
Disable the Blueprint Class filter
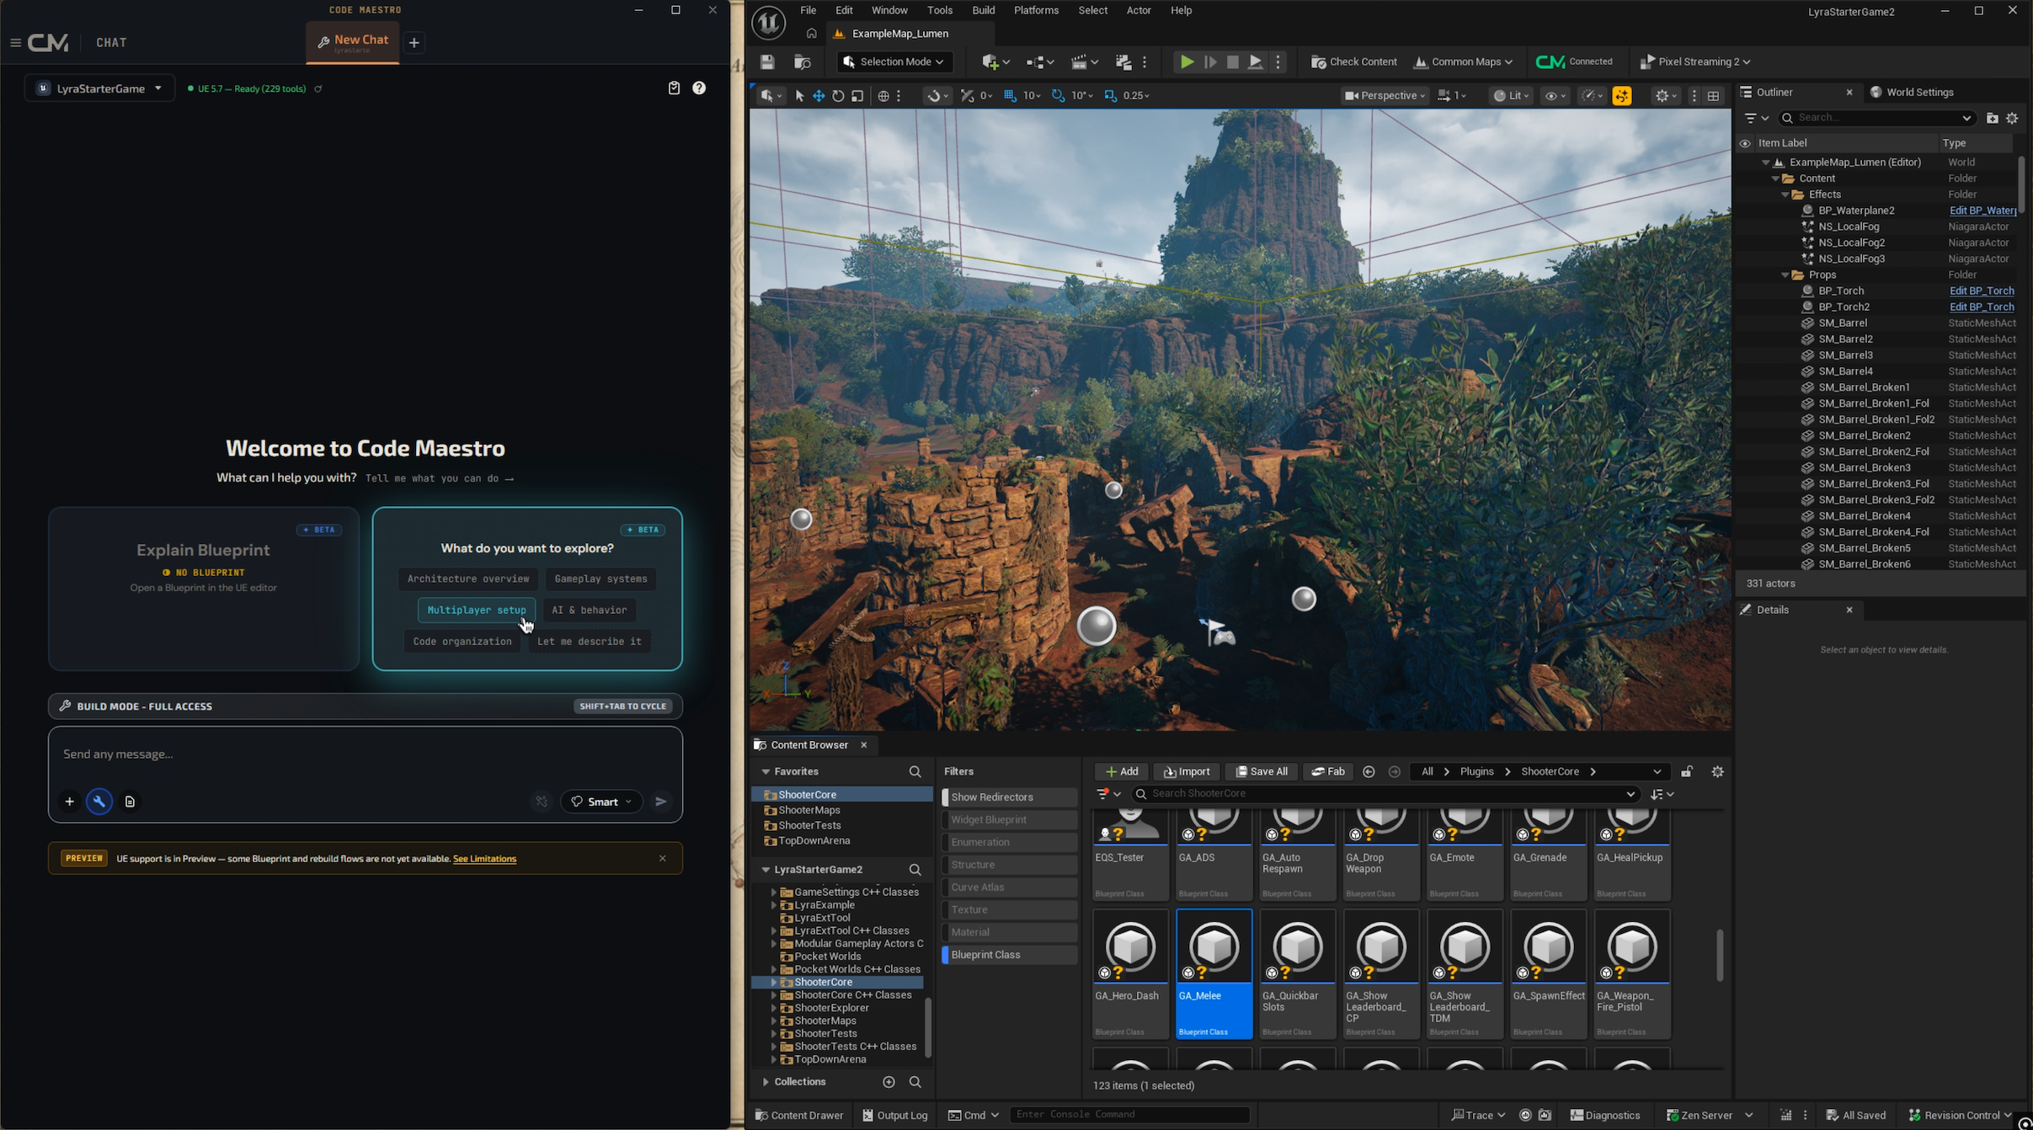1009,955
